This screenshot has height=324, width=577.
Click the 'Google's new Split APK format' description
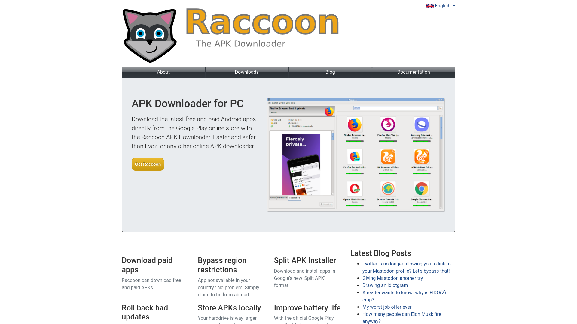pos(304,278)
